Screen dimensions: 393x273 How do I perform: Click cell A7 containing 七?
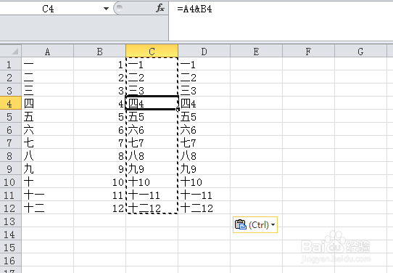coord(48,142)
